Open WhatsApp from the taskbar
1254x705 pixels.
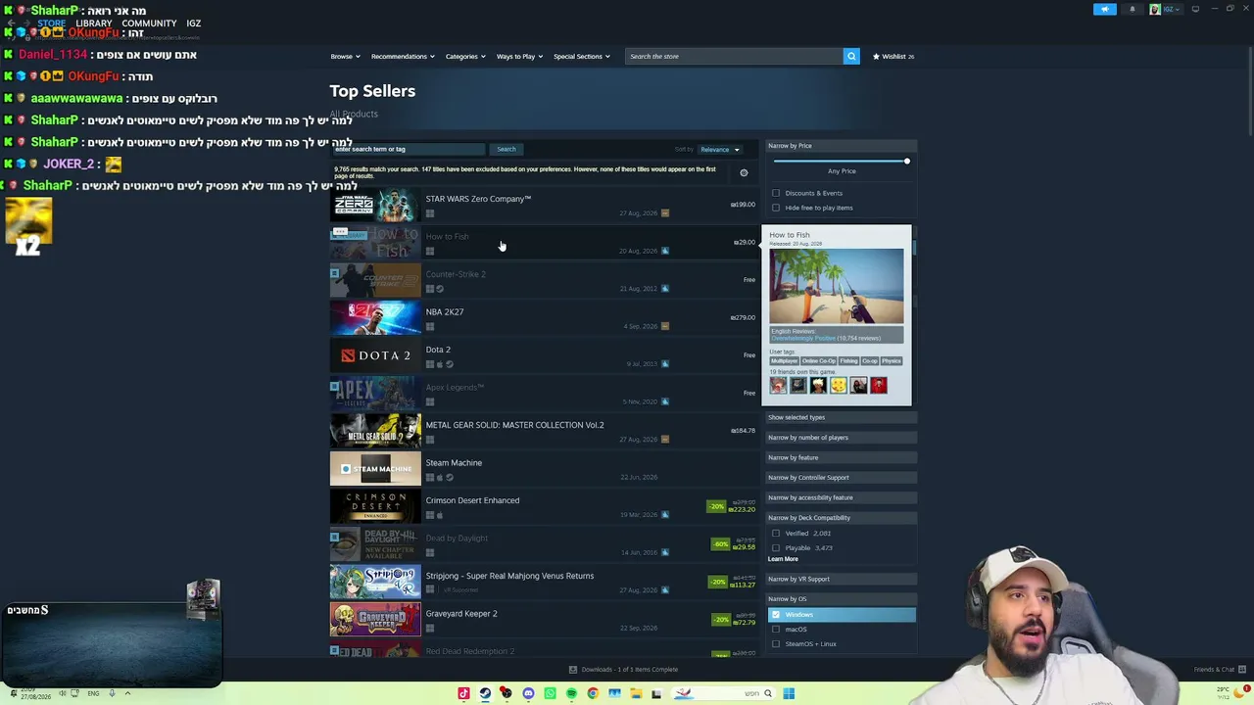point(550,693)
